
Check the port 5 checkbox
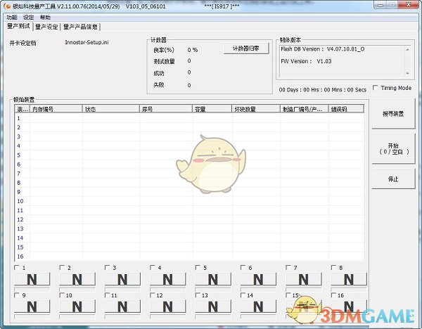click(198, 267)
